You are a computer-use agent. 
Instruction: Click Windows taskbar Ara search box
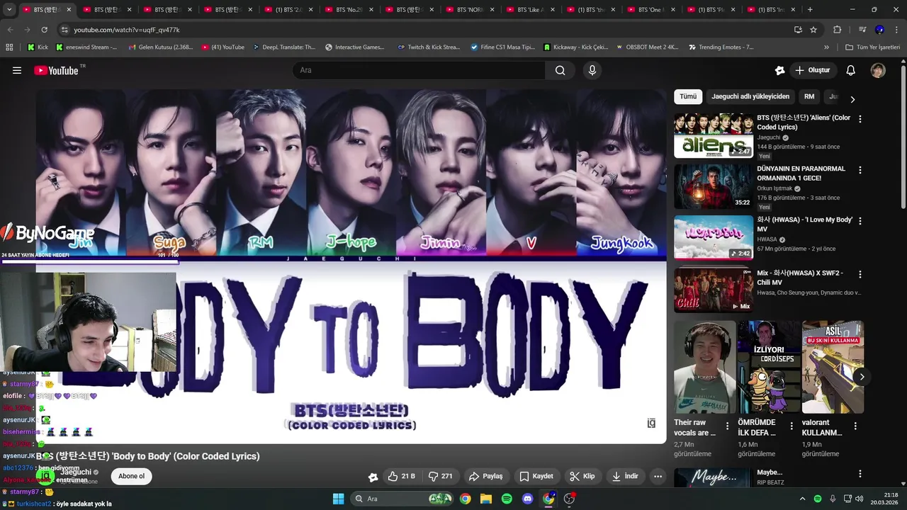[x=402, y=499]
